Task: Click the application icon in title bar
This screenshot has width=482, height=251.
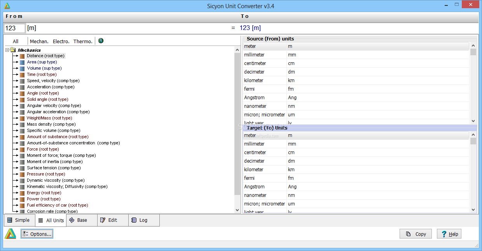Action: click(7, 6)
